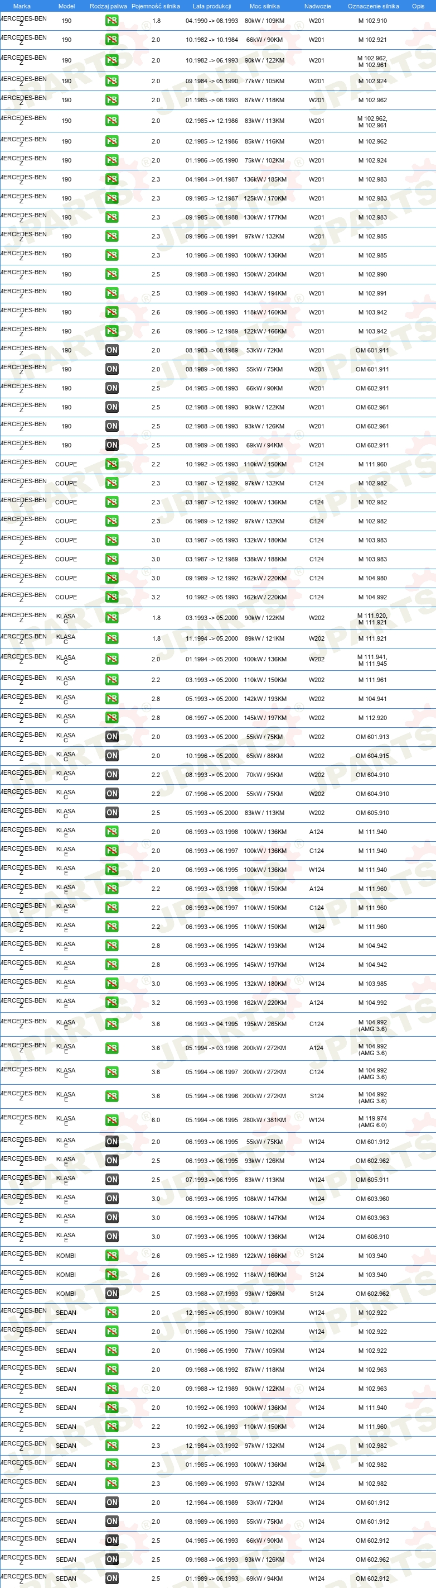
Task: Click PB icon in COUPE M 104.980 row
Action: (112, 578)
